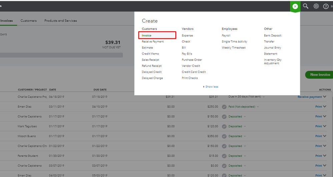Click the Deposited checkmark icon for Mark Tagulbao

[x=224, y=126]
